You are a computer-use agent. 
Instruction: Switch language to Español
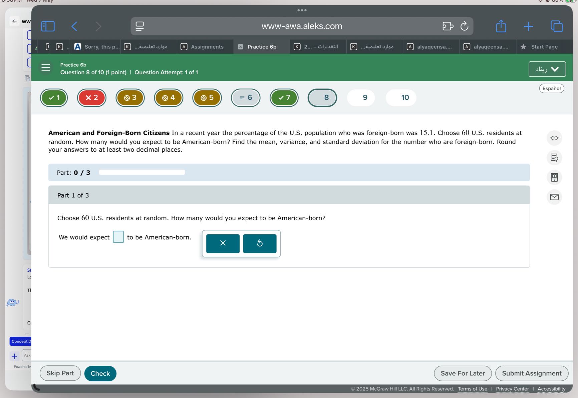pyautogui.click(x=551, y=88)
